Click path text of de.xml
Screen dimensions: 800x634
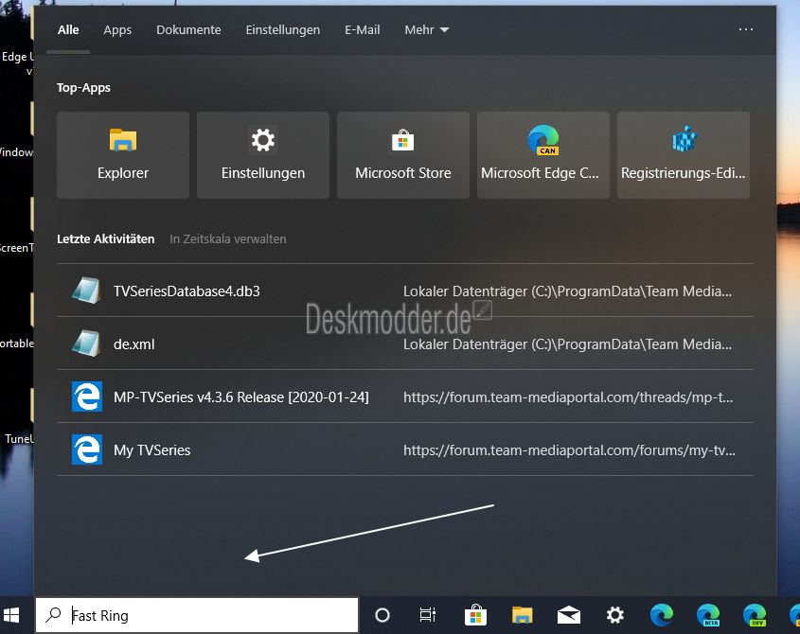[x=567, y=344]
